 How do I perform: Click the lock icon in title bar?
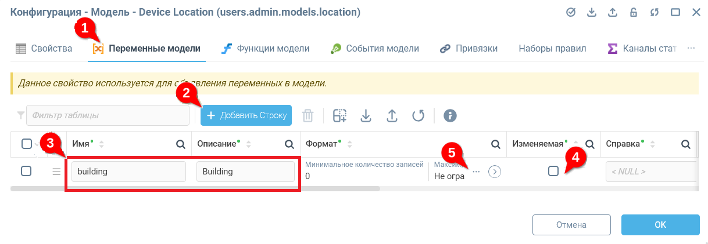[x=634, y=12]
